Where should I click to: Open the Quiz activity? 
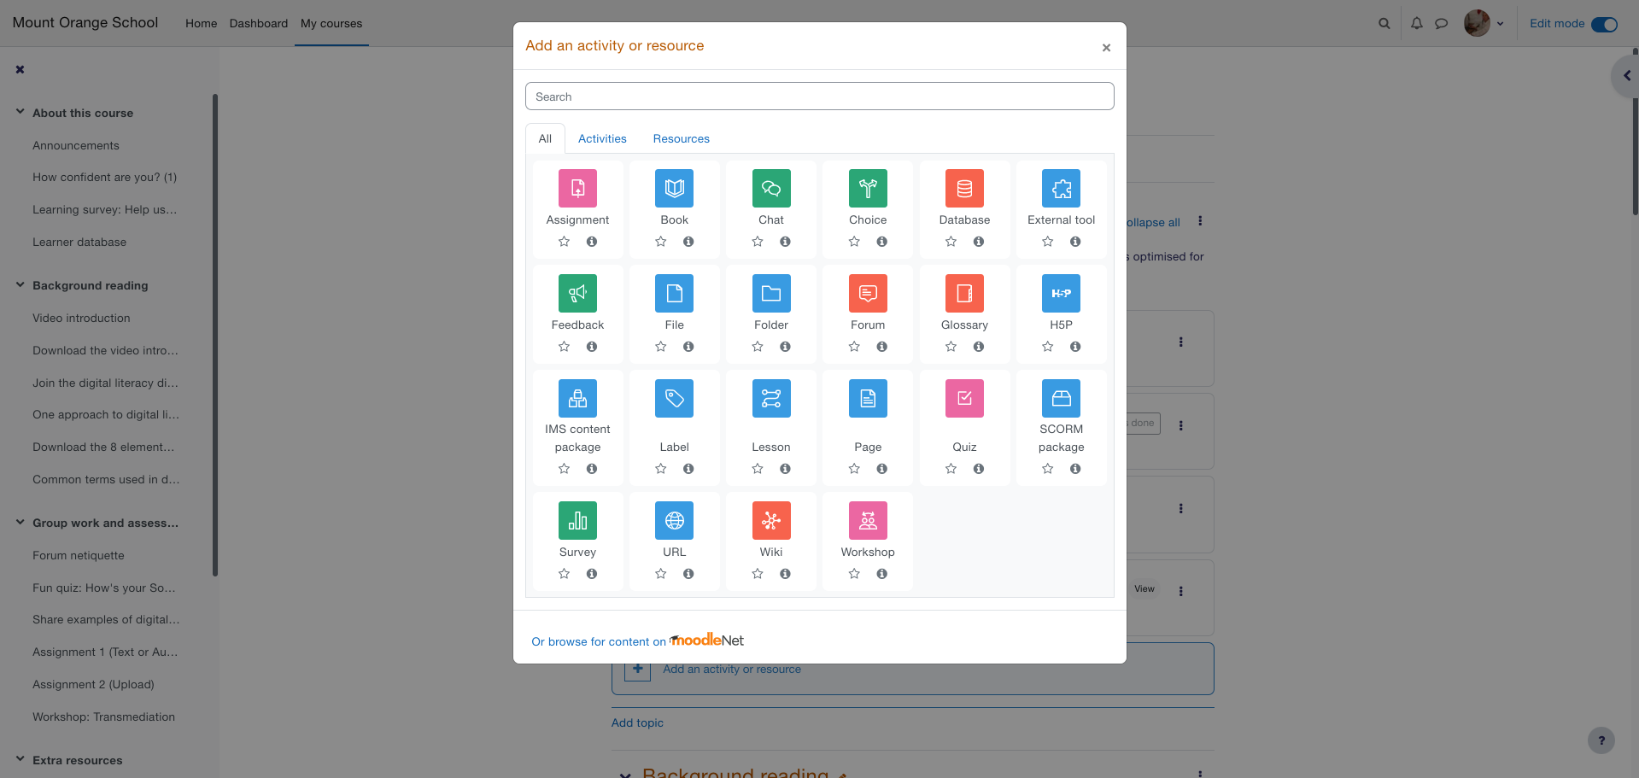pyautogui.click(x=964, y=398)
